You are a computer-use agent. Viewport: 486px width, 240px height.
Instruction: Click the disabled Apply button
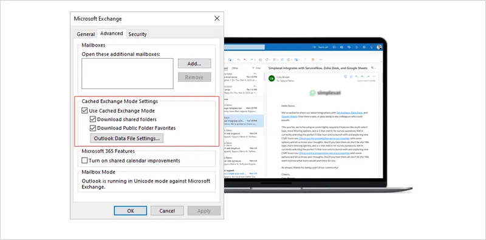204,211
